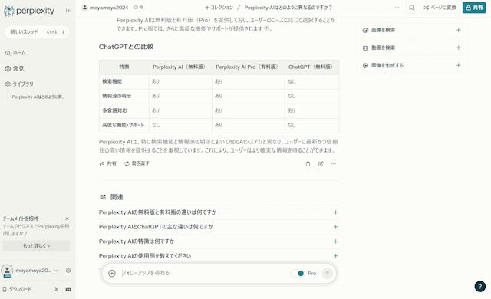Click the 動画を検索 option

(412, 48)
